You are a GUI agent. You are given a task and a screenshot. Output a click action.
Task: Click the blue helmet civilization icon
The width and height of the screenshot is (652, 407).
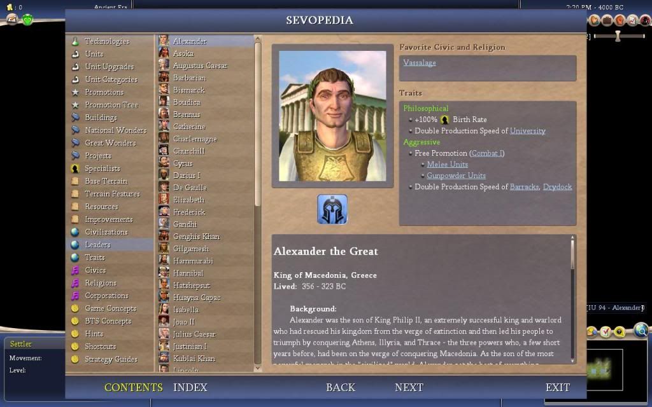[332, 209]
